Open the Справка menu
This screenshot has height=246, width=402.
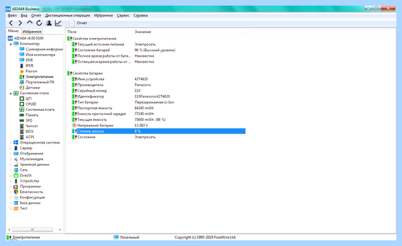click(x=141, y=15)
